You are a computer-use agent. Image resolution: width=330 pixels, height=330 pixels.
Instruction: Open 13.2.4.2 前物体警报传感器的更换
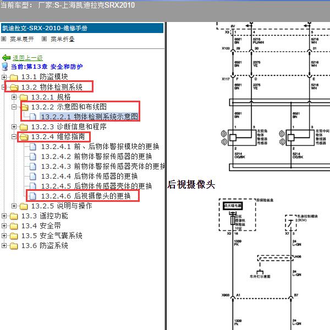96,157
